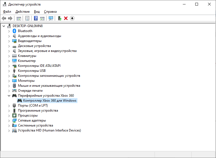The image size is (216, 158).
Task: Select Устройства HID (Human Interface Devices) item
Action: 49,130
